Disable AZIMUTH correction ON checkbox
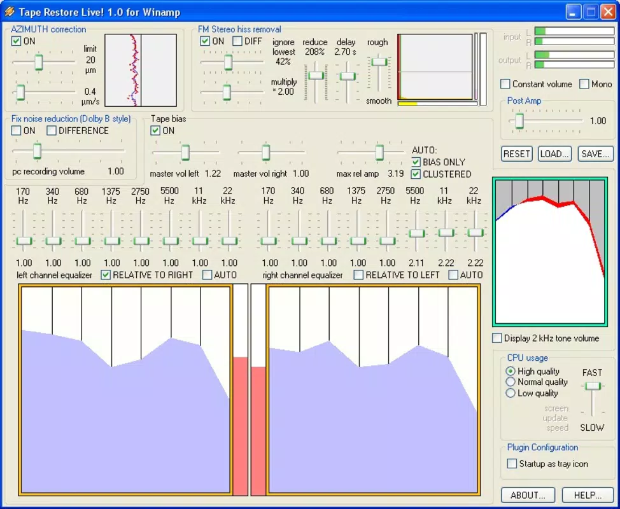This screenshot has width=620, height=509. 16,41
